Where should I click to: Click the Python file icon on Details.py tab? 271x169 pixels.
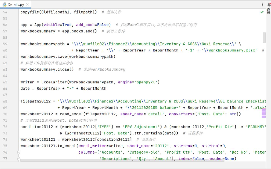[x=4, y=5]
